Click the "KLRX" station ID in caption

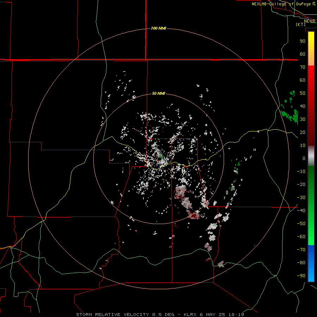pyautogui.click(x=190, y=315)
